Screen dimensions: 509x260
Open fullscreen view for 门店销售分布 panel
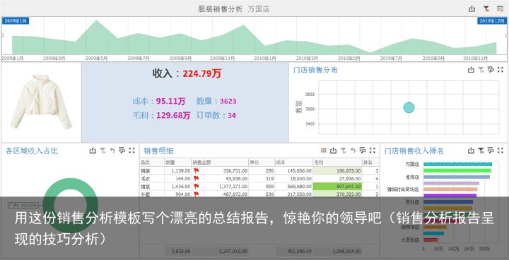click(501, 70)
